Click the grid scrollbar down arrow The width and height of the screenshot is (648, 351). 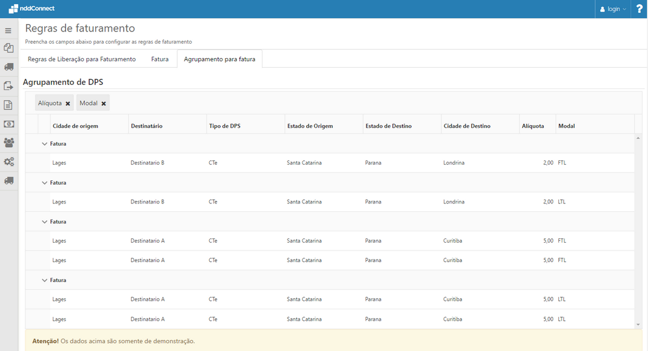click(638, 325)
